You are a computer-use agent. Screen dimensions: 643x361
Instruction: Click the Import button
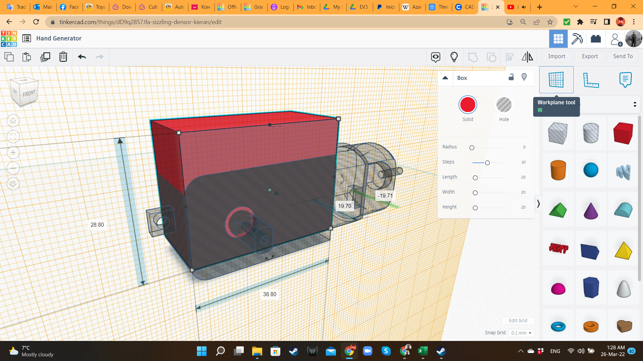pyautogui.click(x=556, y=56)
